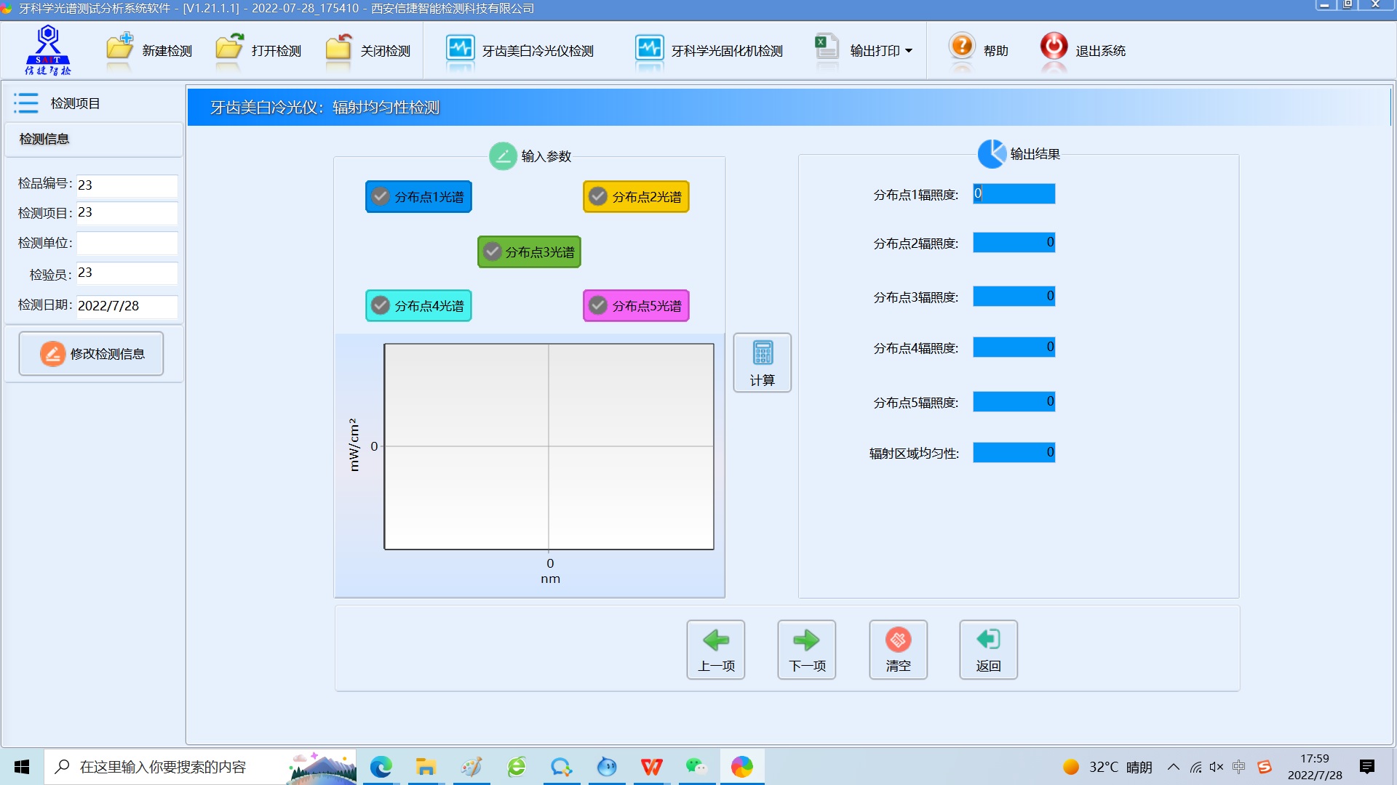Toggle the 检测项目 list menu icon
Viewport: 1397px width, 785px height.
26,103
